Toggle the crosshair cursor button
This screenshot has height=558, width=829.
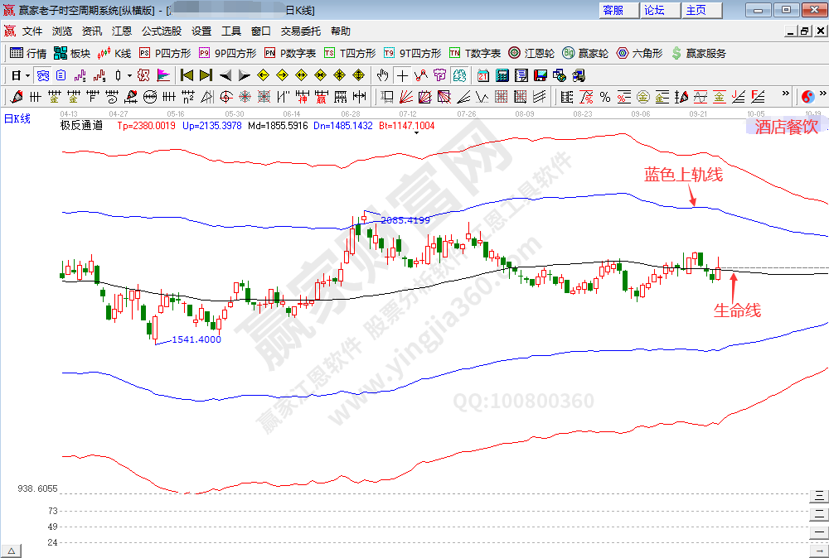click(401, 75)
